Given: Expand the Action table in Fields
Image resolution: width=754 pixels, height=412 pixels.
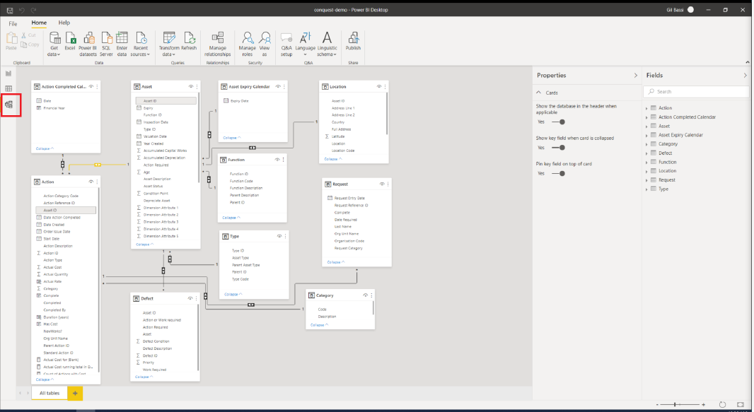Looking at the screenshot, I should (x=646, y=109).
